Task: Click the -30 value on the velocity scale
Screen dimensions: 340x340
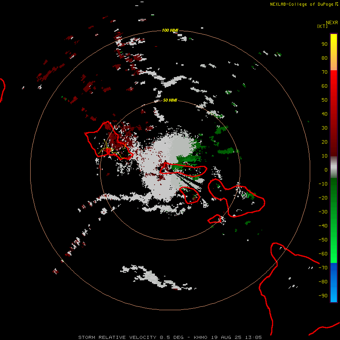Action: 323,212
